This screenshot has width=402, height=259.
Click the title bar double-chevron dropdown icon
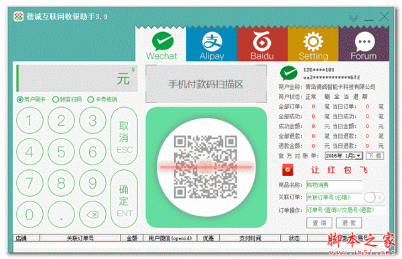click(x=354, y=18)
